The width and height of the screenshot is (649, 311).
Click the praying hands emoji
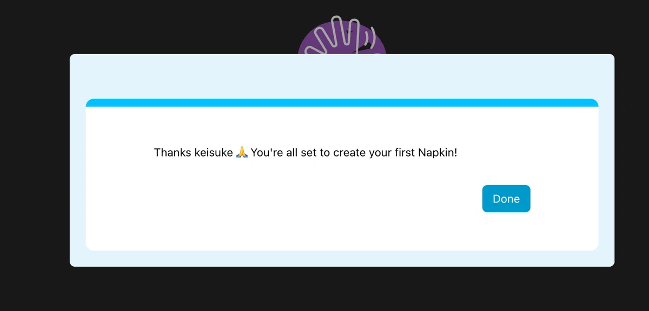[242, 152]
